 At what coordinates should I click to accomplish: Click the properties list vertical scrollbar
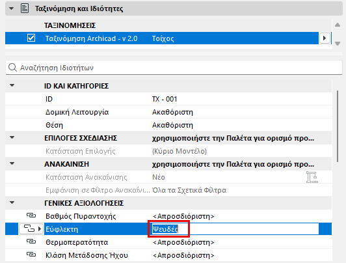[x=338, y=126]
